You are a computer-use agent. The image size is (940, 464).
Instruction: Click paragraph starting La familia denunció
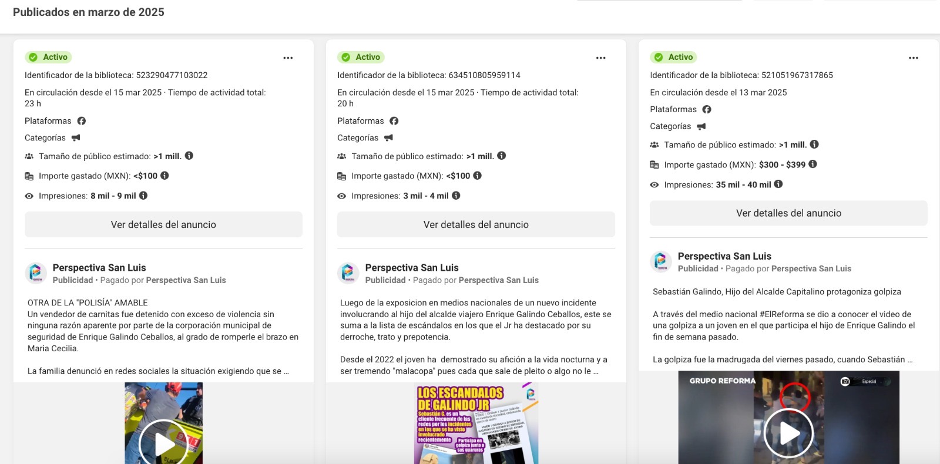pos(158,371)
